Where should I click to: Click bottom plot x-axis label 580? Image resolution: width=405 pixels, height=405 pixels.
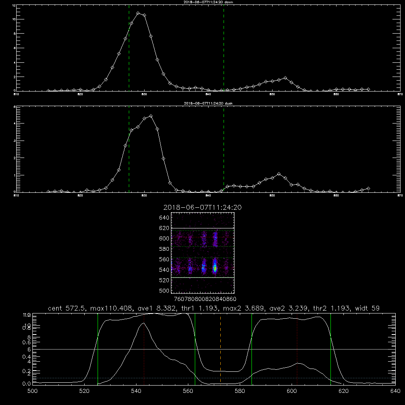pos(240,391)
